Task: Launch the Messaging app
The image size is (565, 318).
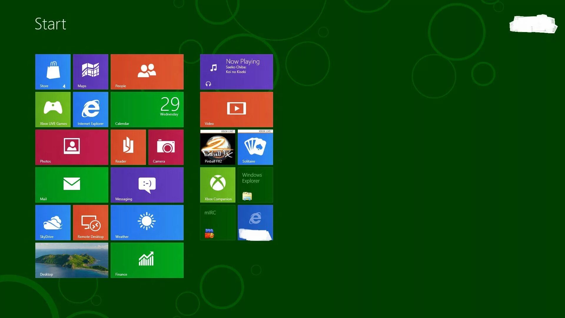Action: pyautogui.click(x=147, y=185)
